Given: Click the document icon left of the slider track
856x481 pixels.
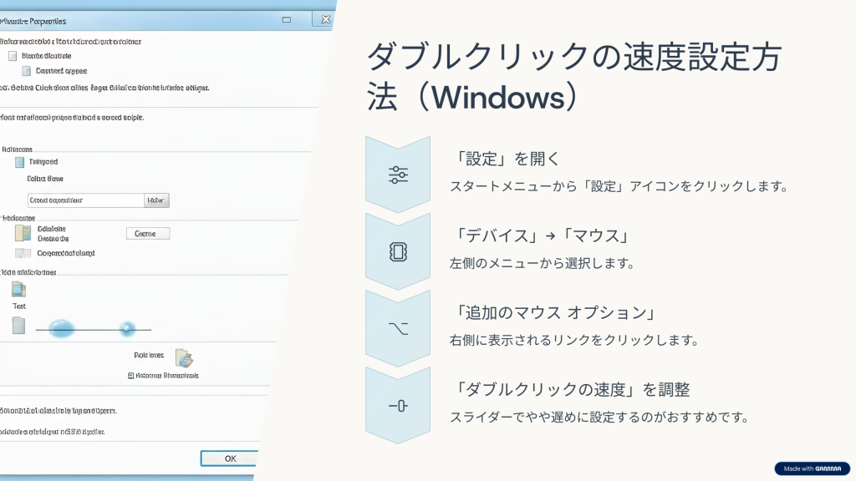Looking at the screenshot, I should [18, 326].
